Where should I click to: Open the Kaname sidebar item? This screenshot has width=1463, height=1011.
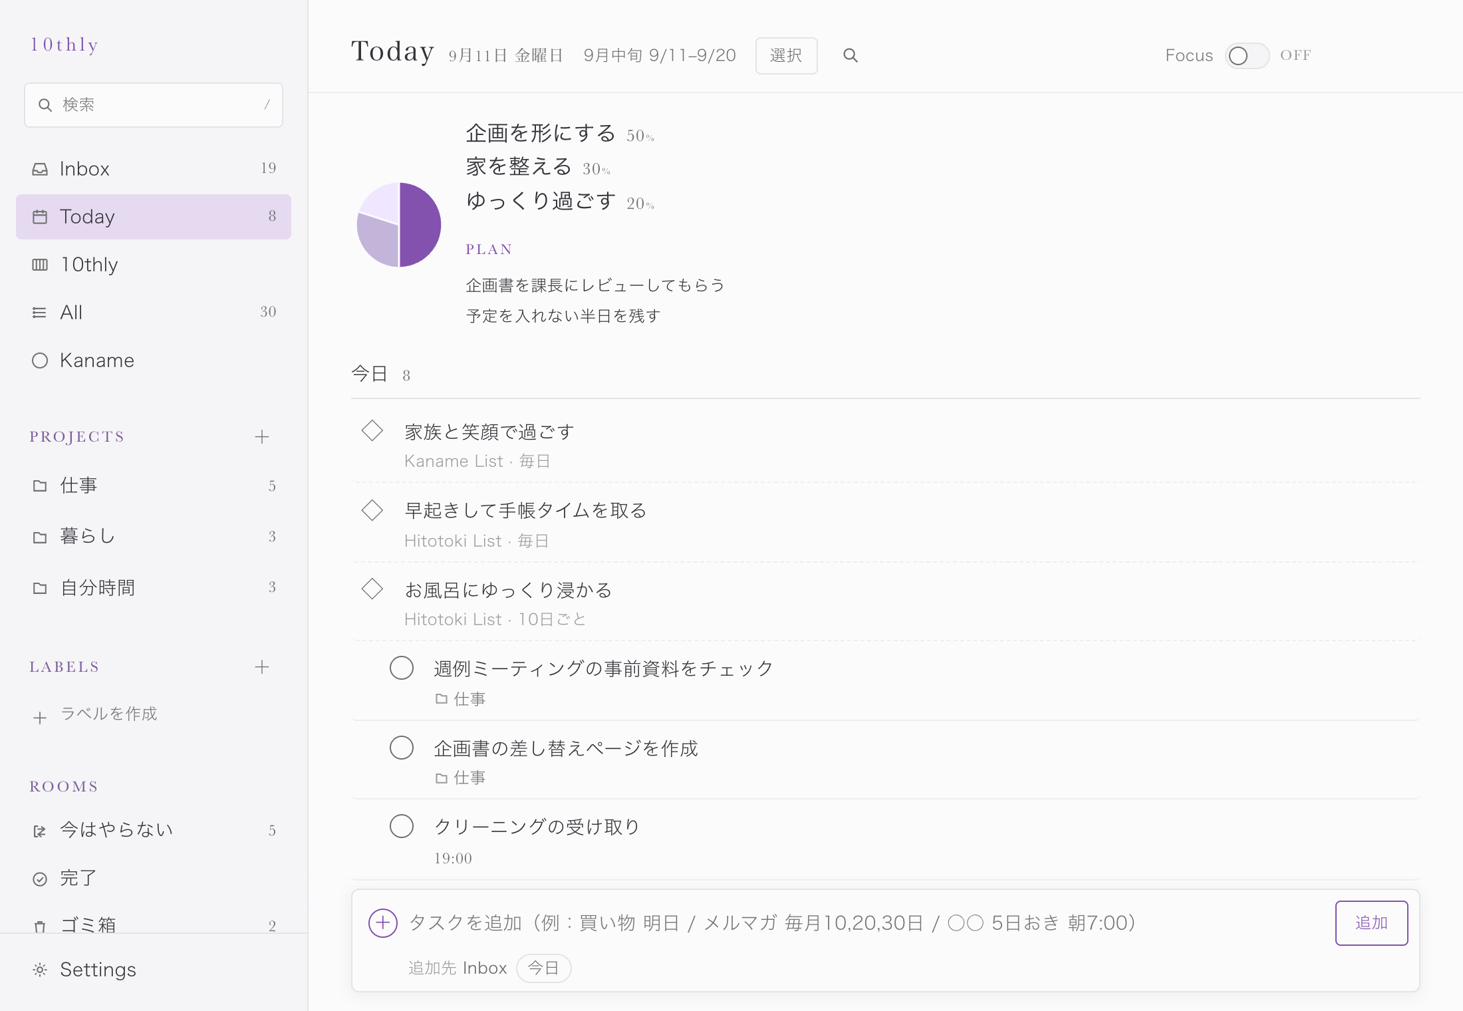(154, 361)
